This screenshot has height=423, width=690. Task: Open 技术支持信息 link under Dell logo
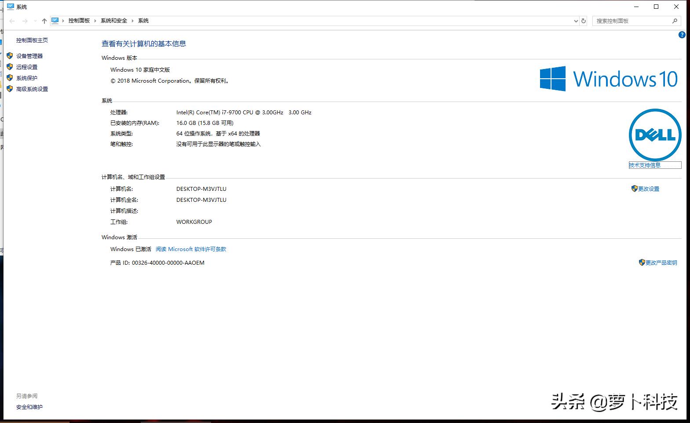[x=645, y=165]
